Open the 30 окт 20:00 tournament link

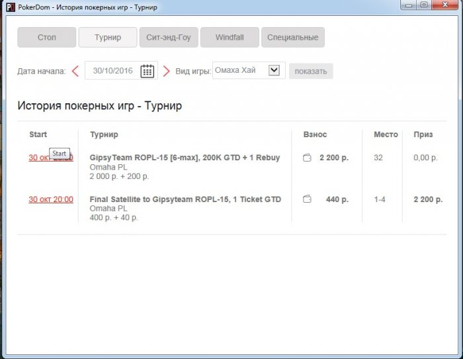point(51,199)
